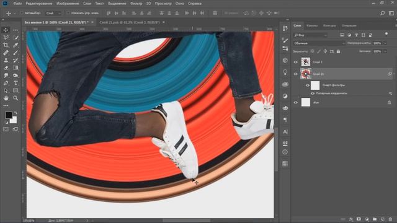Open the Edit Toolbar three-dots button

click(x=6, y=106)
